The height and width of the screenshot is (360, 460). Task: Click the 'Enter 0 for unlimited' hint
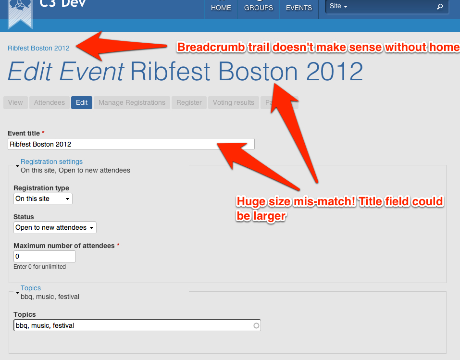tap(39, 267)
